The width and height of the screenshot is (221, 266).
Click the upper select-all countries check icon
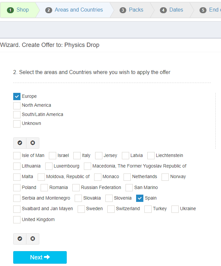(x=20, y=143)
